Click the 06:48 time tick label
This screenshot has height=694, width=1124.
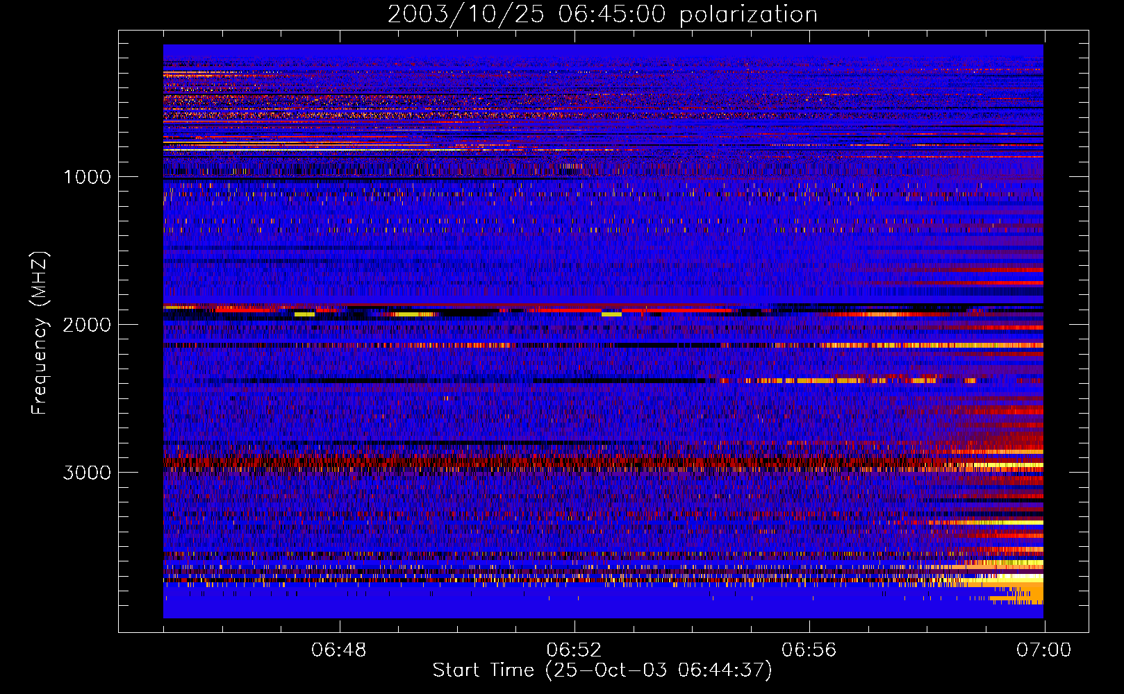click(340, 650)
